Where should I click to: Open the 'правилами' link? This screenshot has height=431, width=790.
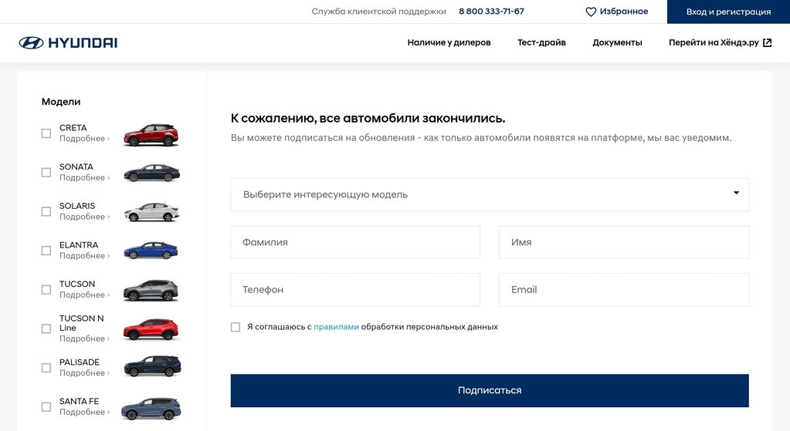336,327
